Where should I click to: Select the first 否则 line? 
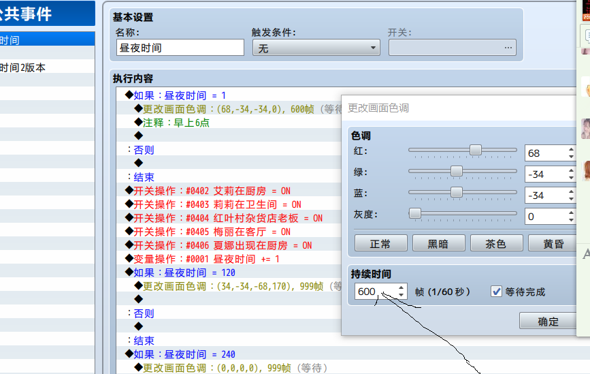coord(141,150)
